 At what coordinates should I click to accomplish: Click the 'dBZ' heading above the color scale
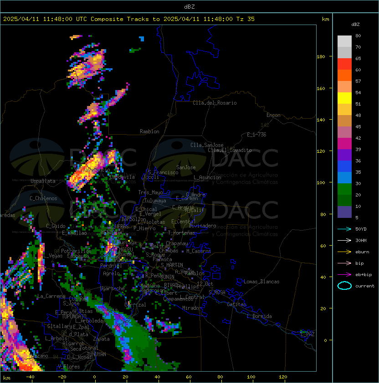coord(355,25)
